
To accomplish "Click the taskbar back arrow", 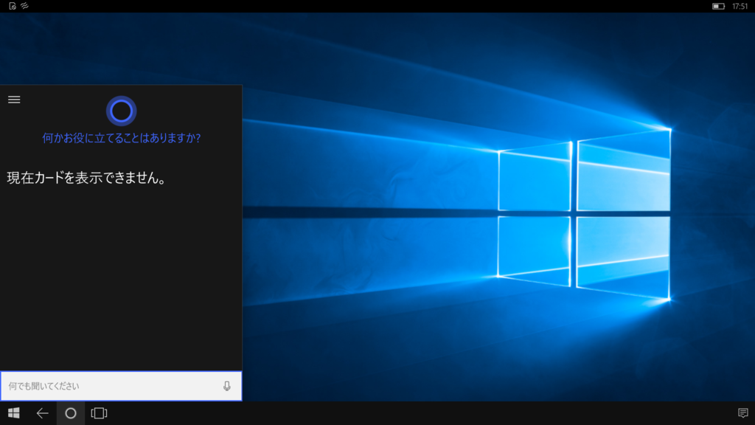I will coord(42,413).
